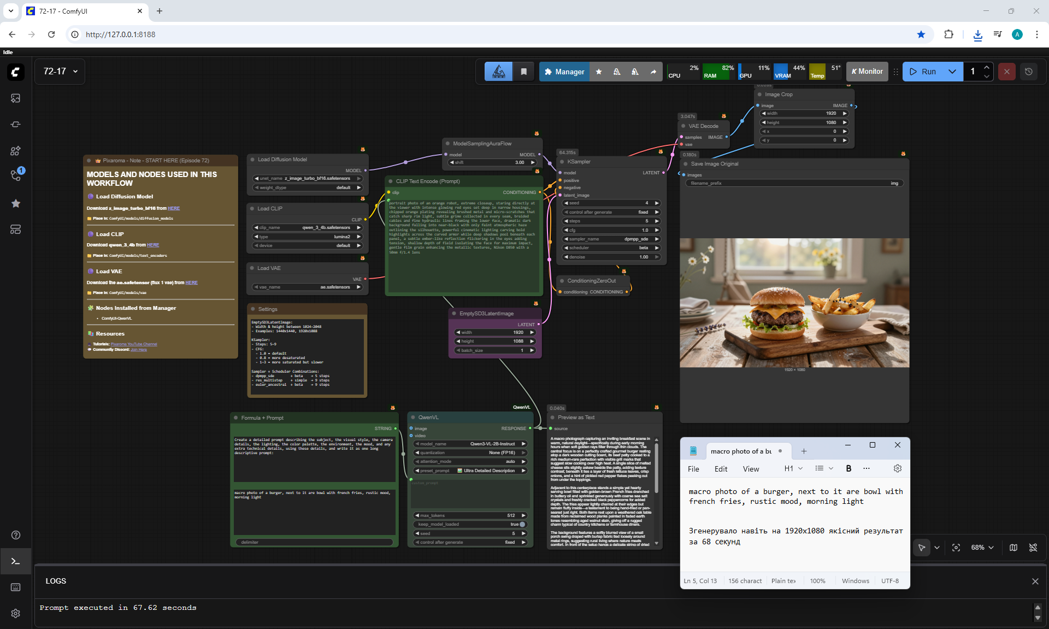
Task: Toggle the bottom console panel icon
Action: point(15,561)
